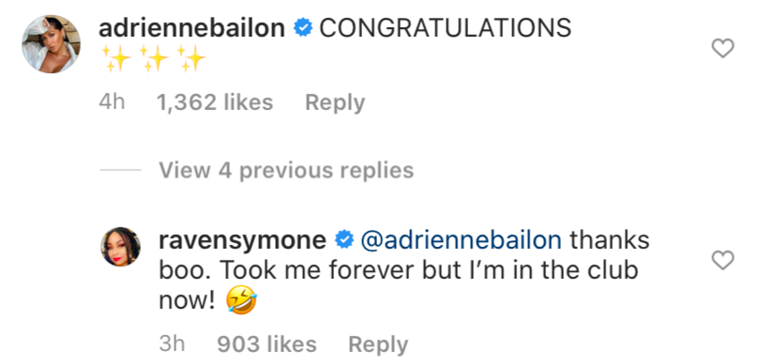Click the laughing emoji in ravensymone's reply
Viewport: 774px width, 364px height.
[241, 300]
